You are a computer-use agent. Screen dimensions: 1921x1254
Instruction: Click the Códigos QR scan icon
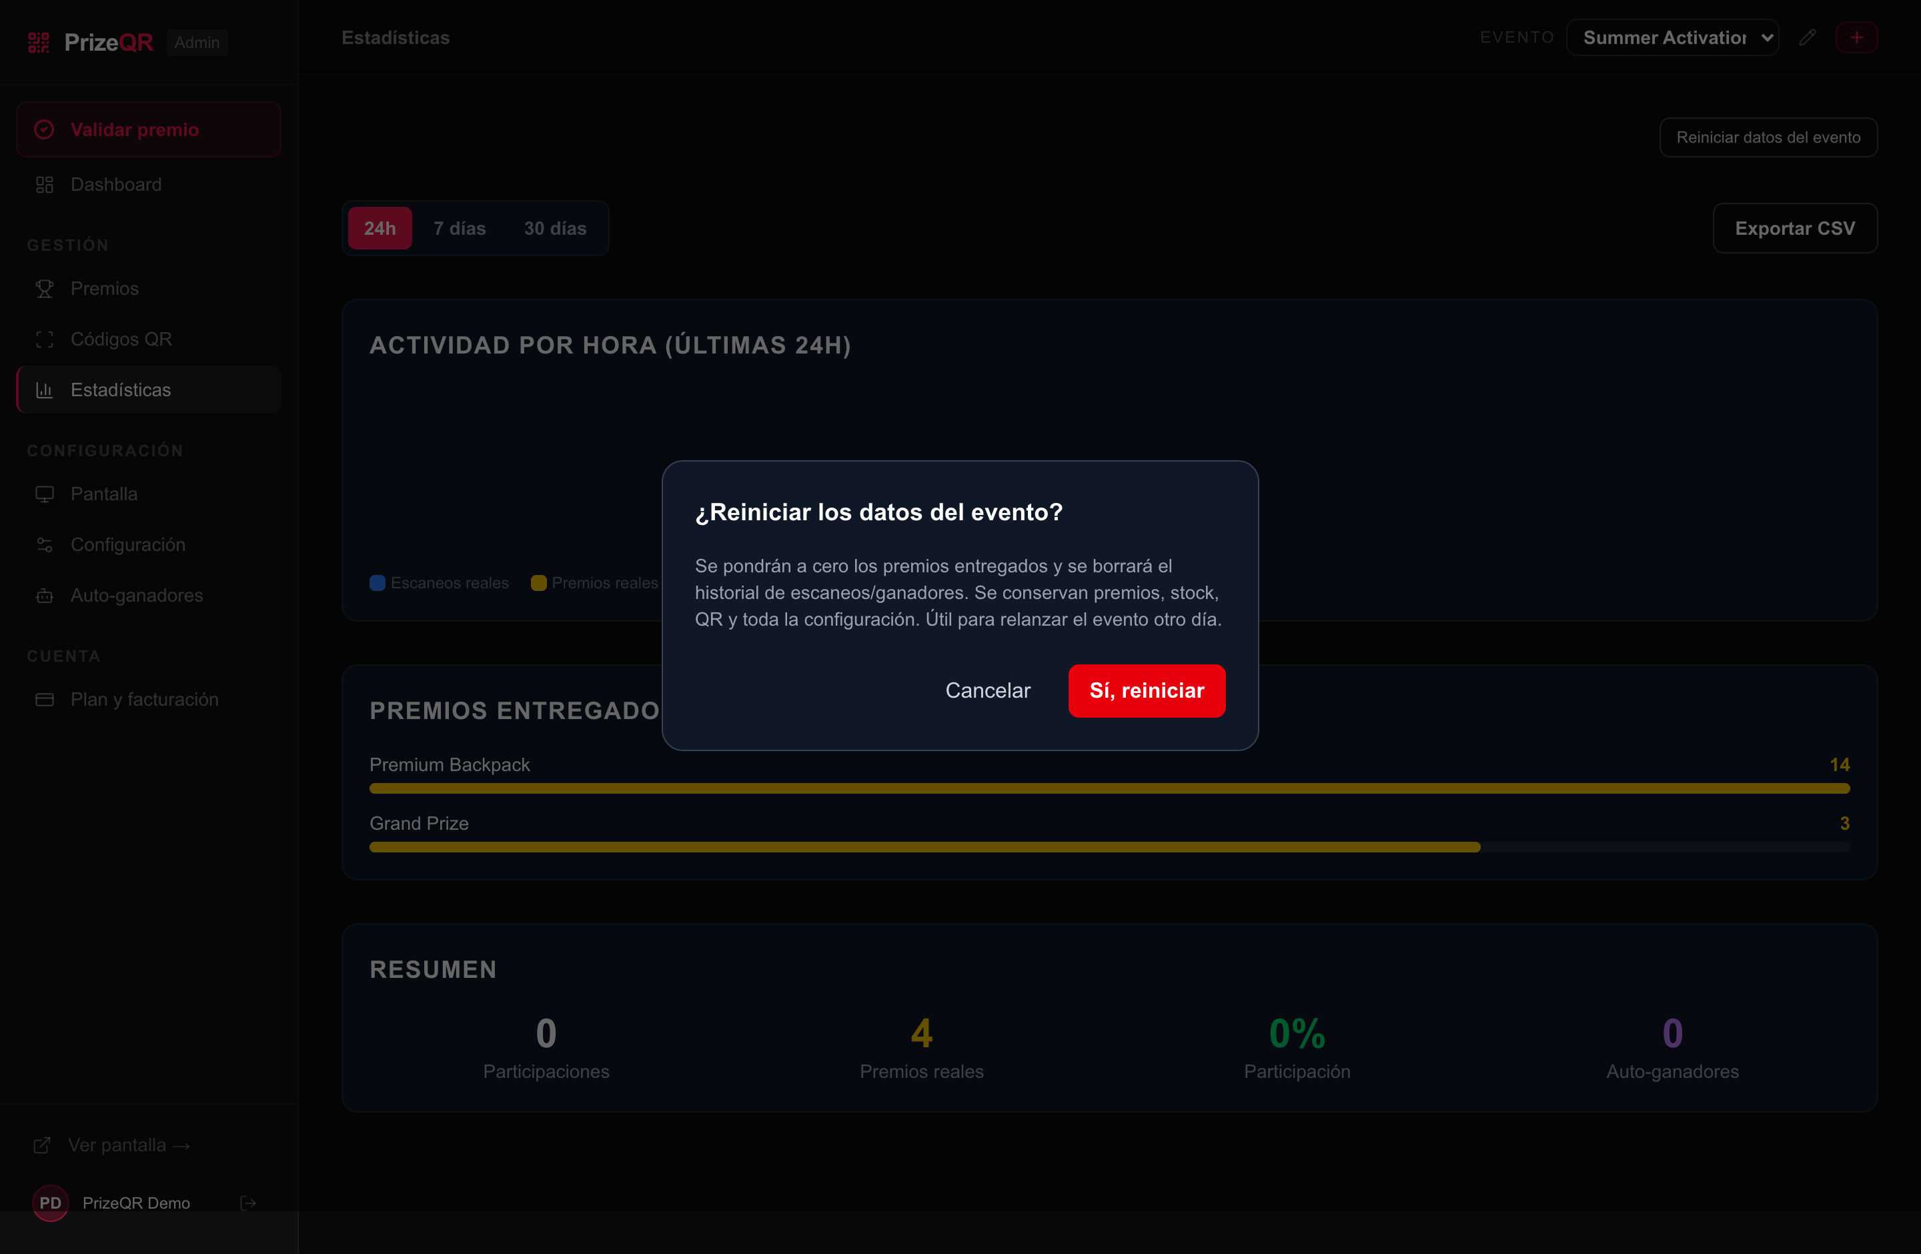click(45, 340)
